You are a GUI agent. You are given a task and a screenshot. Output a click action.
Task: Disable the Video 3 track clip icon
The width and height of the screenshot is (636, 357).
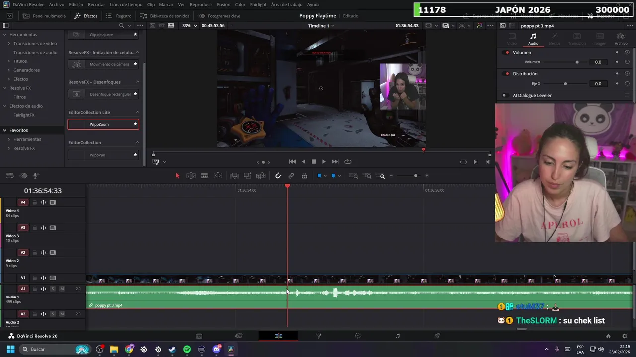[53, 228]
